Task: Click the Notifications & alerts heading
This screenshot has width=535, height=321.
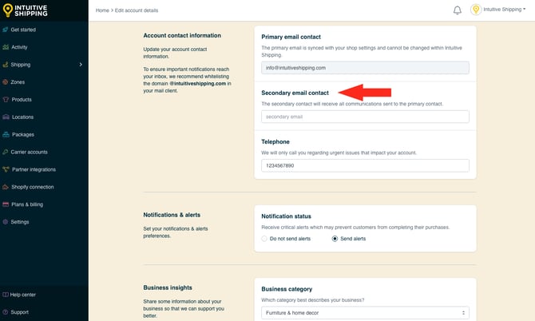Action: [x=172, y=215]
